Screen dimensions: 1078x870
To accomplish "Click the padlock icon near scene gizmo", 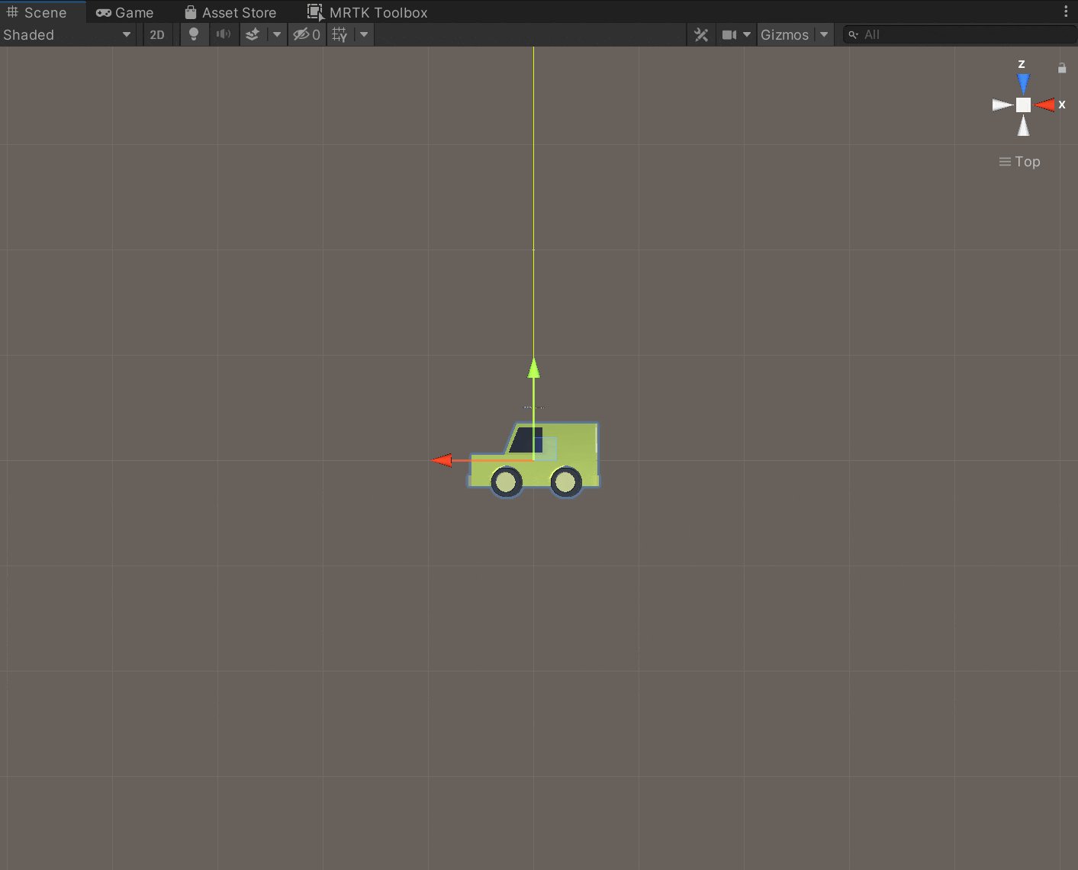I will [1061, 67].
